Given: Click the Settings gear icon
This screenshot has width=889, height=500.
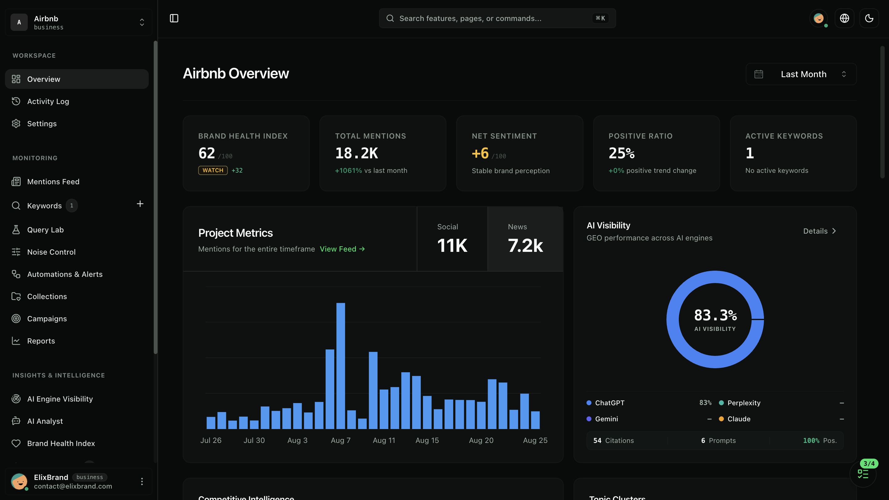Looking at the screenshot, I should [16, 123].
